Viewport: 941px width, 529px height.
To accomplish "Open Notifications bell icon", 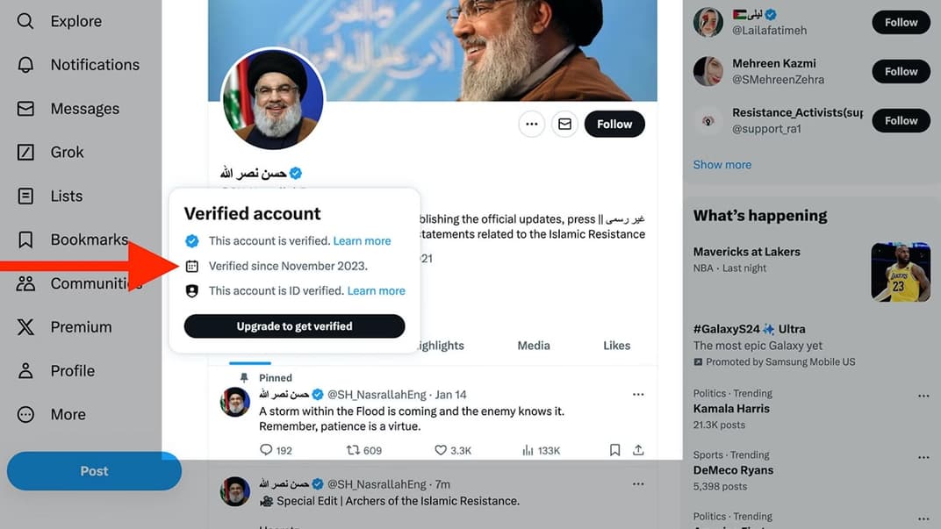I will [25, 65].
